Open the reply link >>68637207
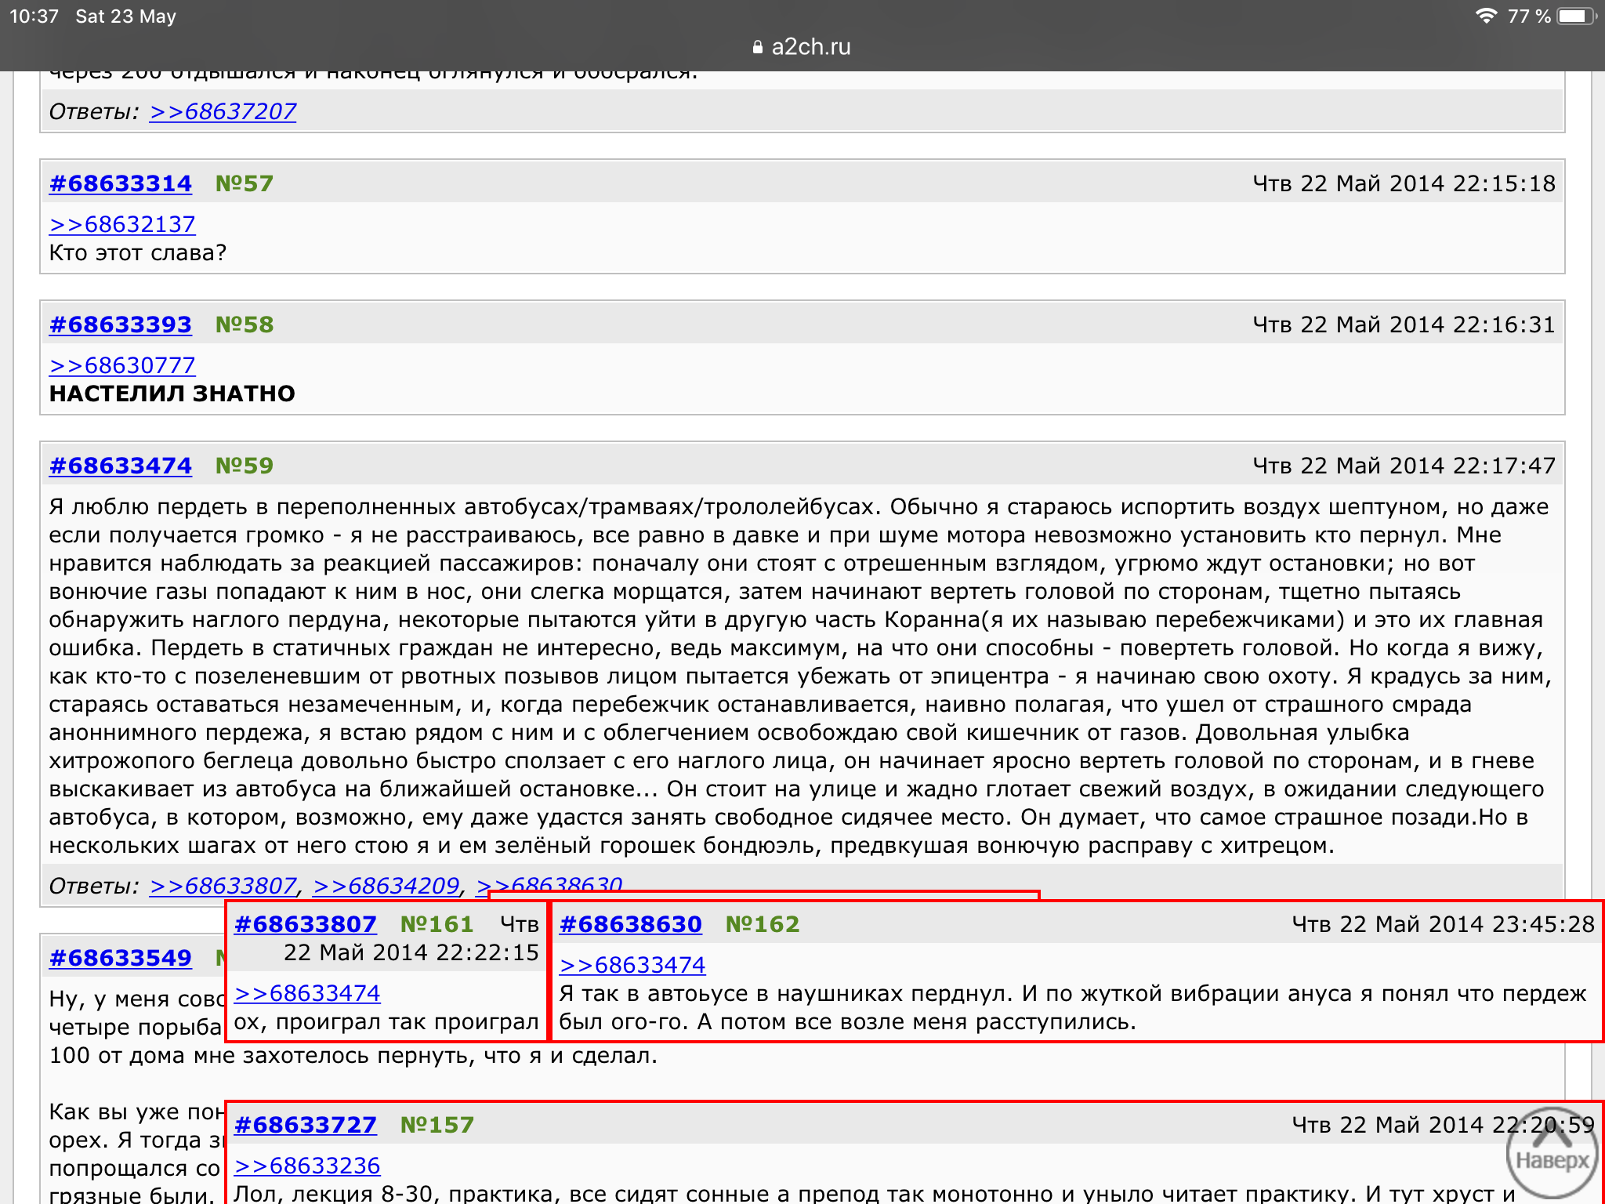The width and height of the screenshot is (1605, 1204). pyautogui.click(x=223, y=111)
